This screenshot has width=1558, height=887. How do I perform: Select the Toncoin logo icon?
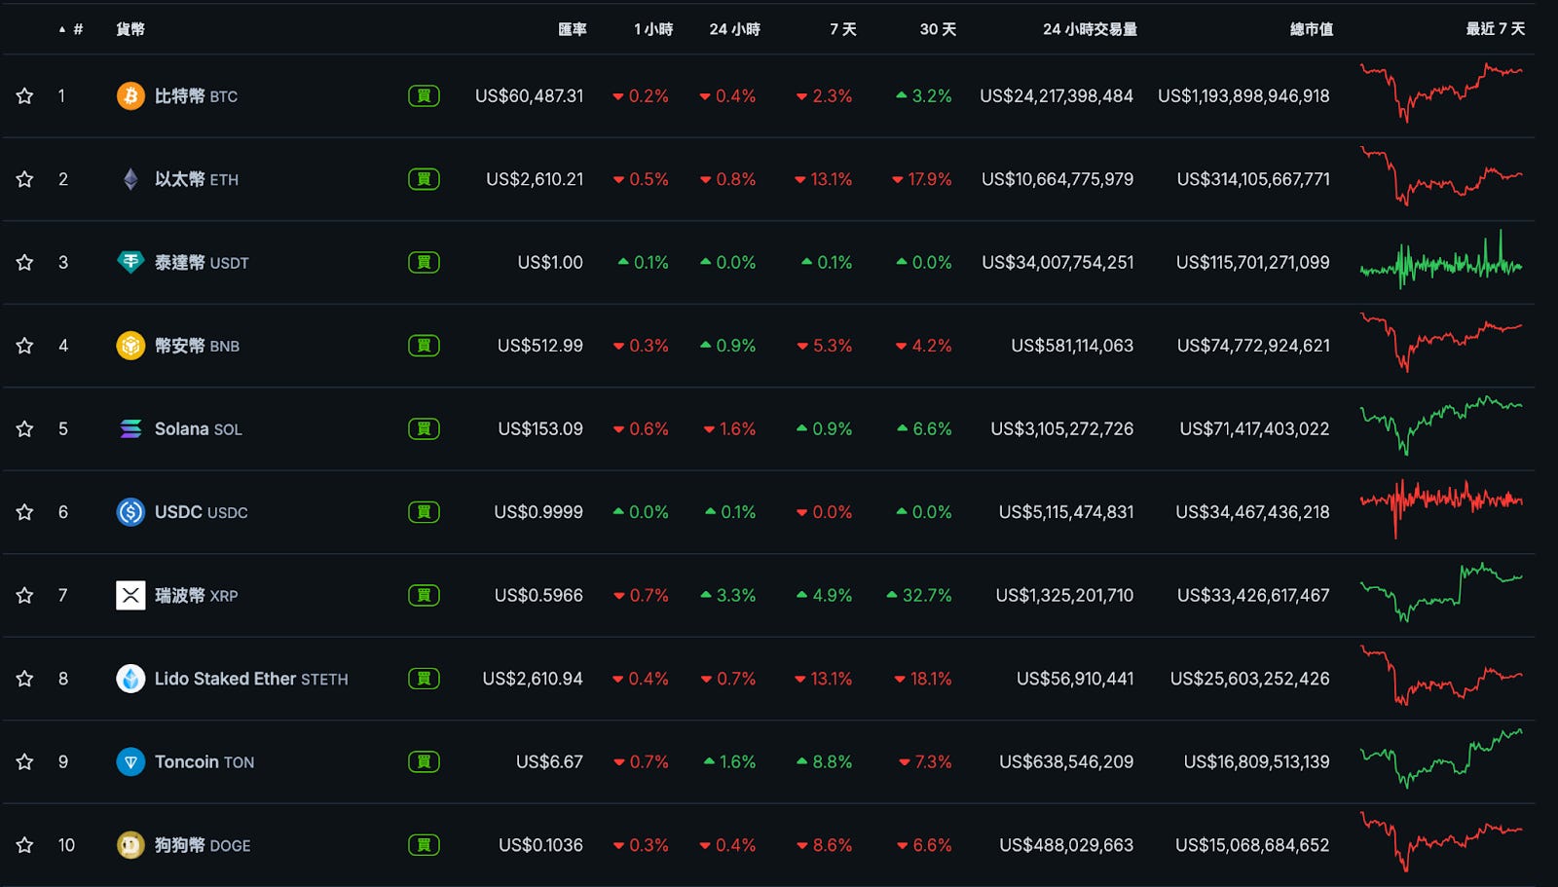[130, 761]
